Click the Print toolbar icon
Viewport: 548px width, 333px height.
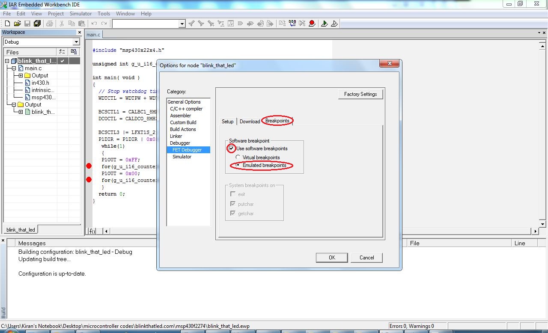(49, 24)
